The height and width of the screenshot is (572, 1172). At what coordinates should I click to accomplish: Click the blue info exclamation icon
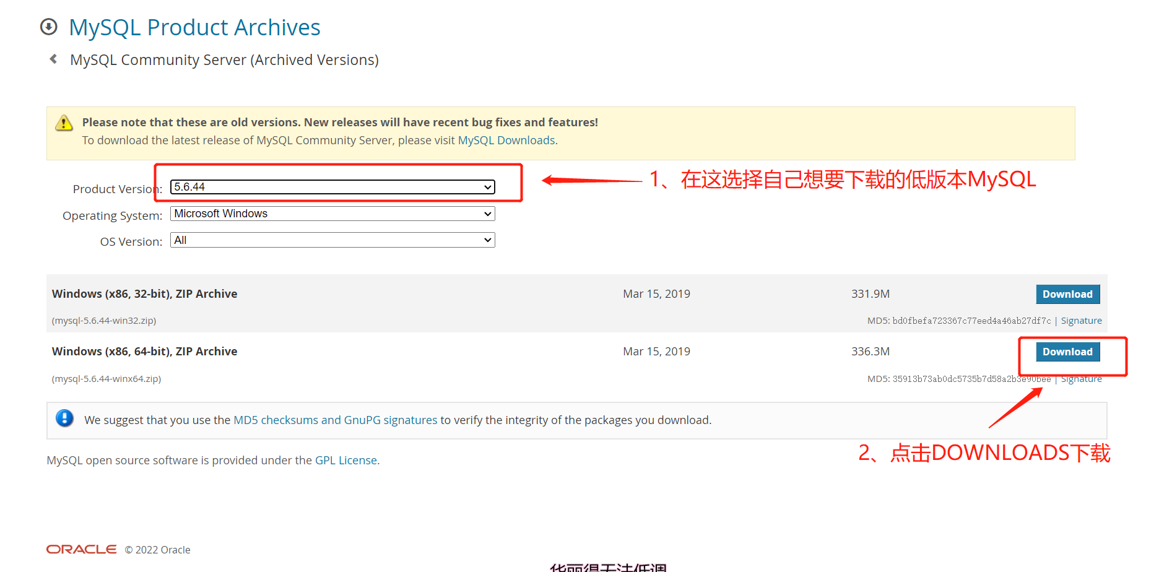64,418
